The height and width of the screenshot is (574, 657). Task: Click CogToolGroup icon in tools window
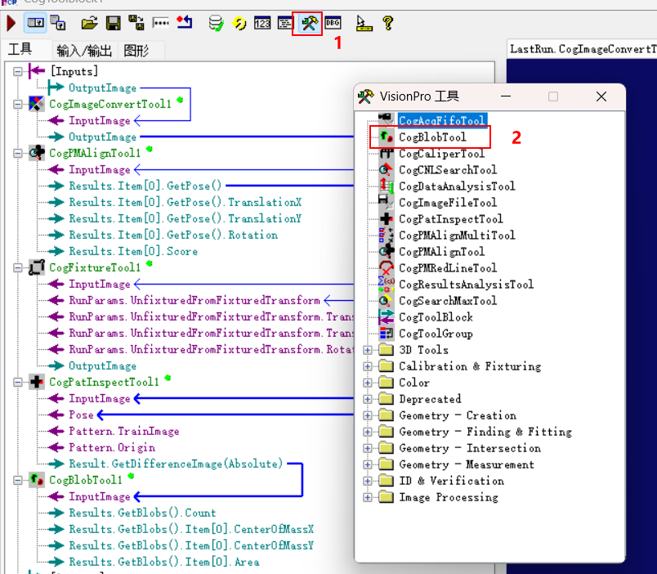tap(386, 334)
